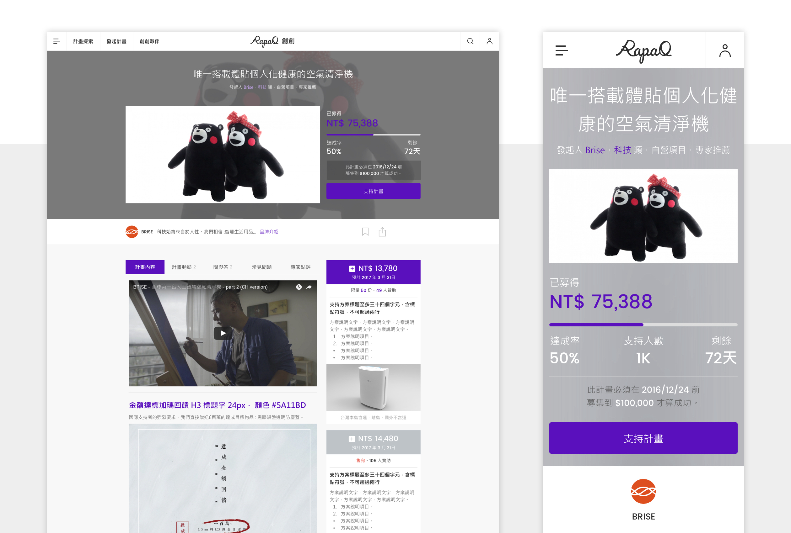791x533 pixels.
Task: Tap the Kumamon project image in the mobile view
Action: (643, 216)
